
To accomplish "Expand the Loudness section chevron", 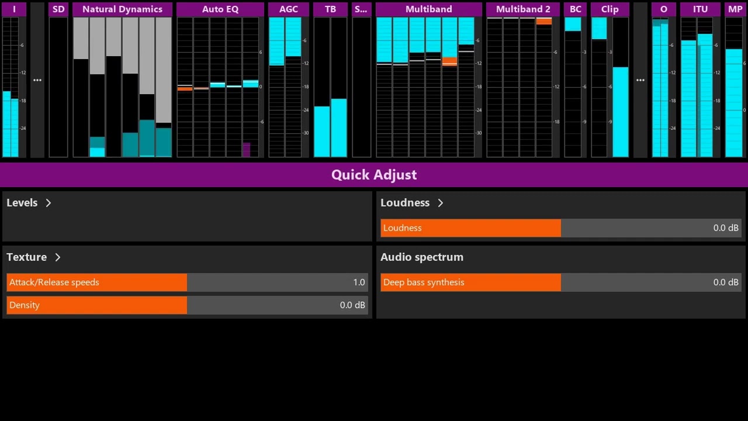I will click(x=441, y=202).
